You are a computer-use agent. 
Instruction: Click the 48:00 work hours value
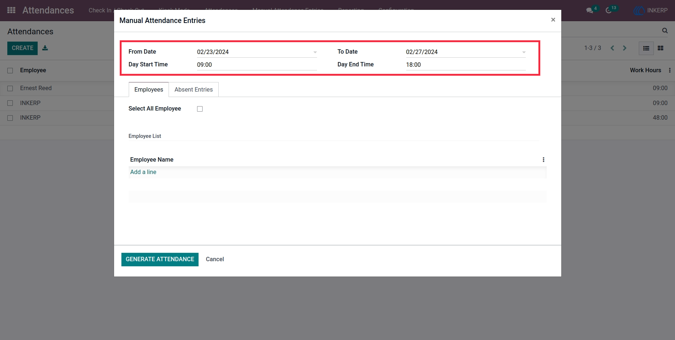point(660,118)
